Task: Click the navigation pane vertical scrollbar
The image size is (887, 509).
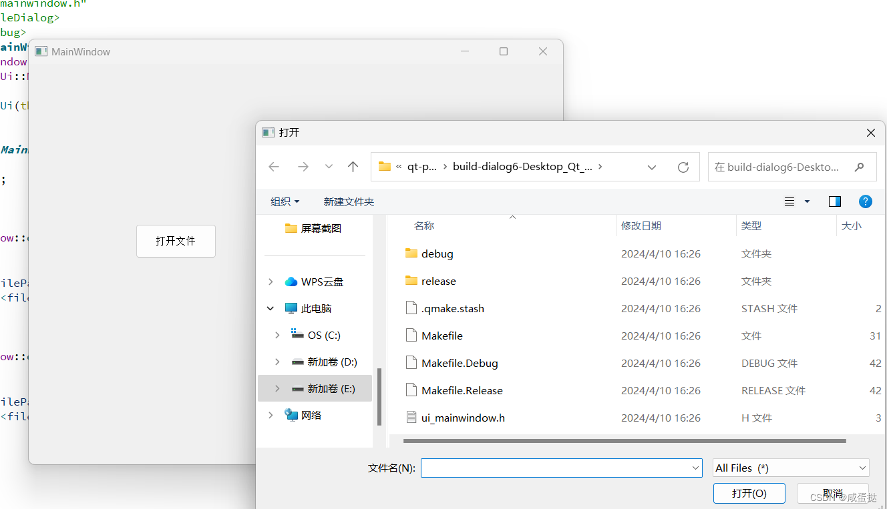Action: [x=379, y=397]
